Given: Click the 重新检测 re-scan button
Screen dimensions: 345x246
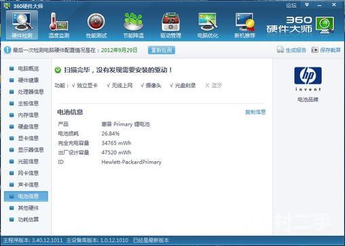Looking at the screenshot, I should coord(162,50).
